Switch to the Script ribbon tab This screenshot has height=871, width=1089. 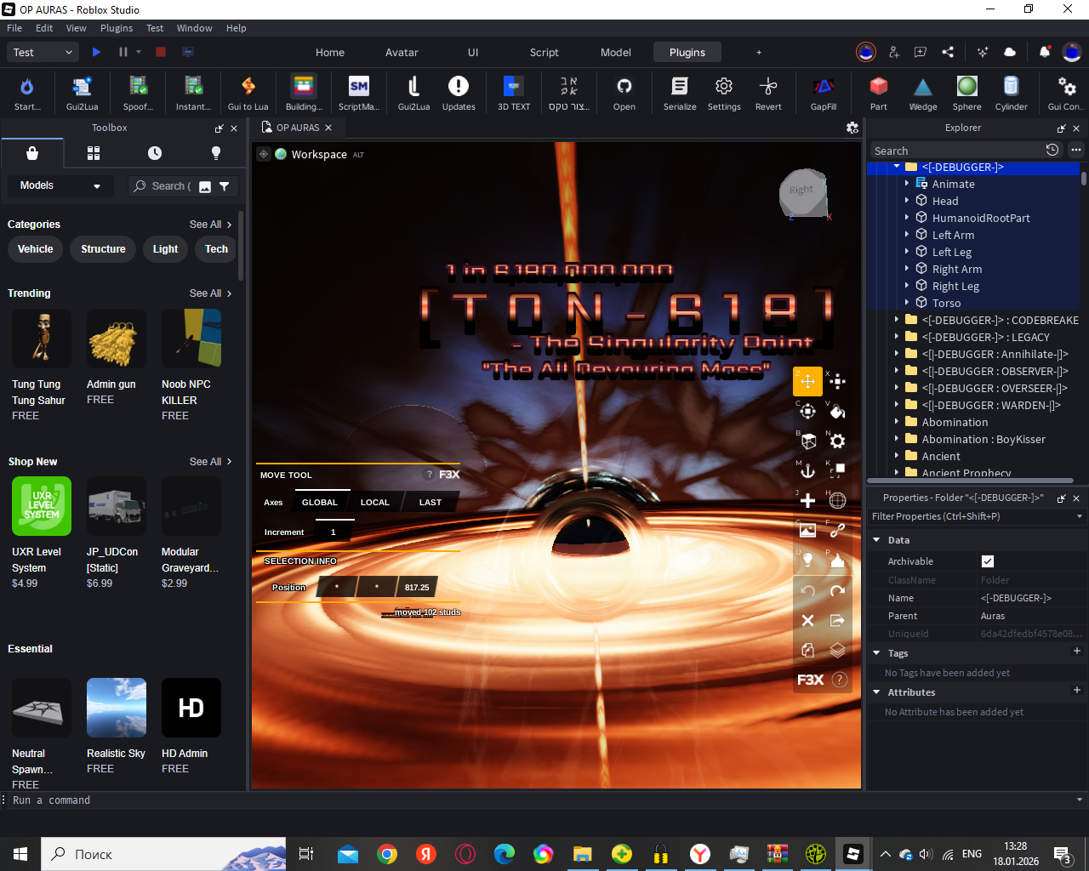click(x=544, y=53)
